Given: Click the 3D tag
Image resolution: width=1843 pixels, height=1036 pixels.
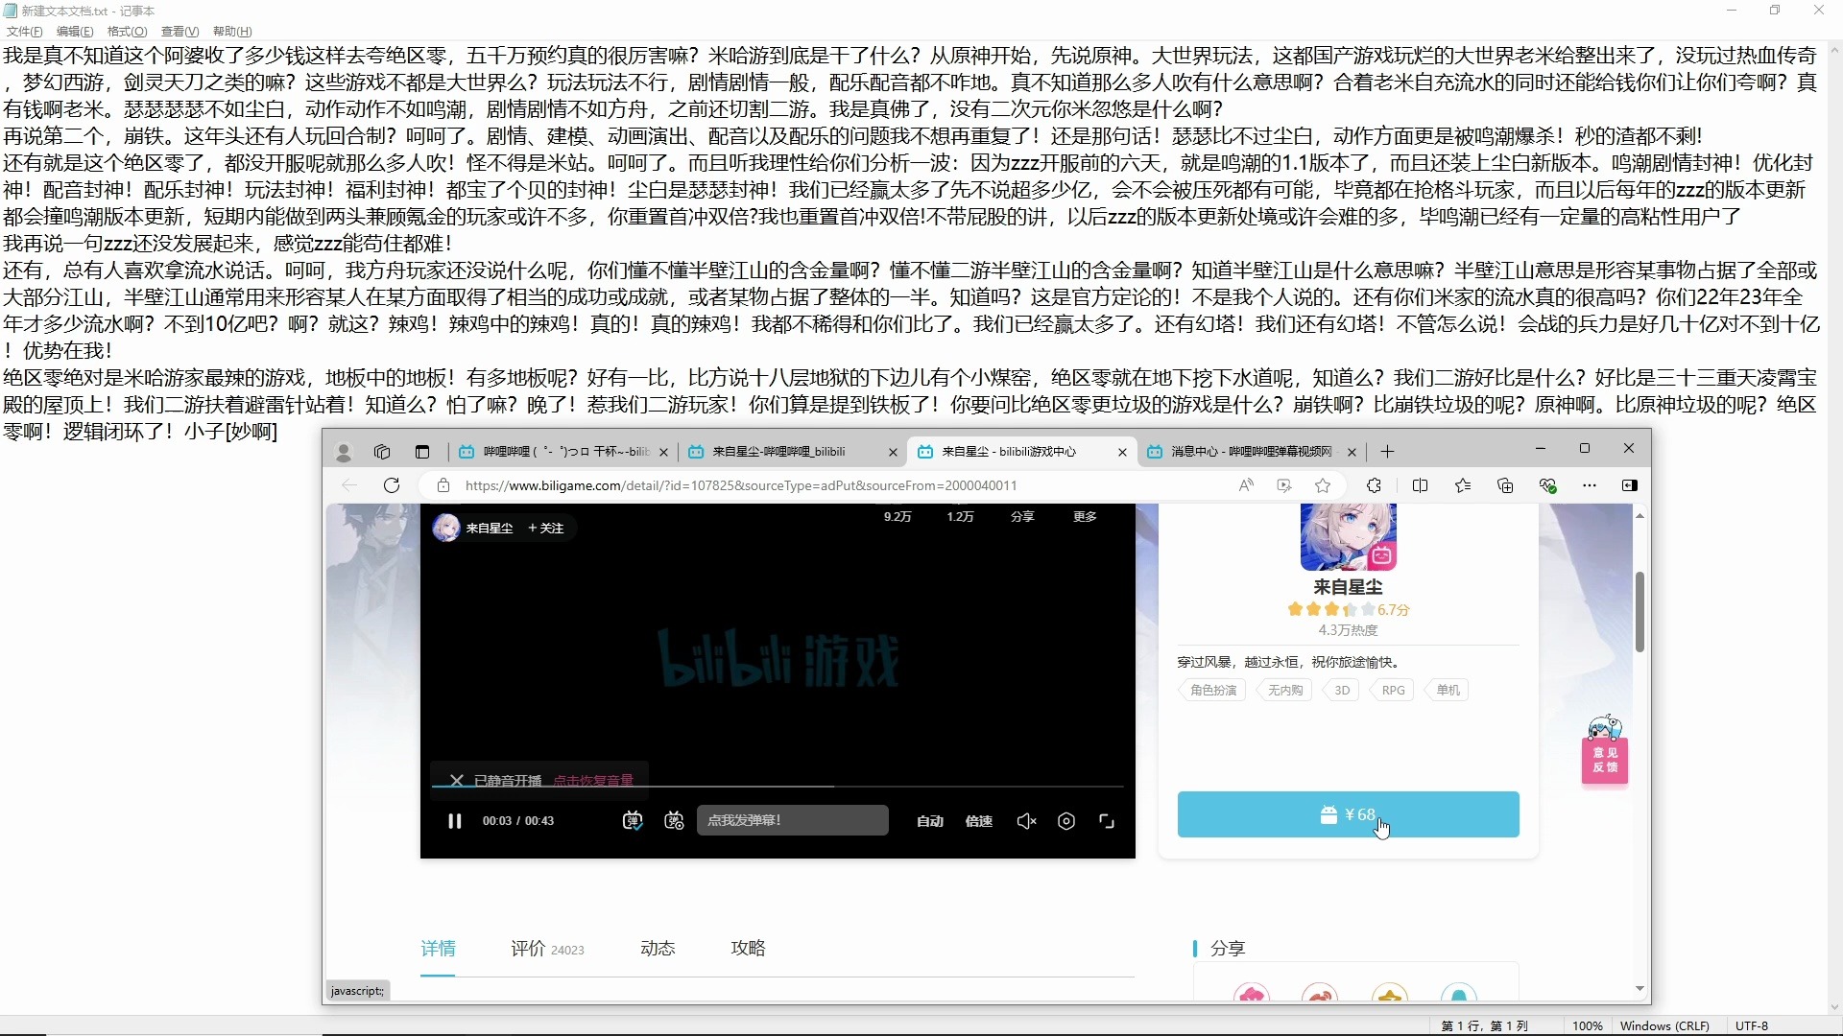Looking at the screenshot, I should click(1342, 690).
